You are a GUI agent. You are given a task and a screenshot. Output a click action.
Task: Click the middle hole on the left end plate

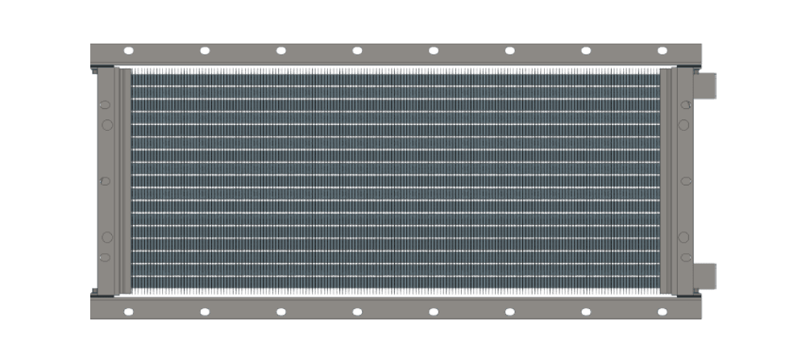tap(104, 181)
